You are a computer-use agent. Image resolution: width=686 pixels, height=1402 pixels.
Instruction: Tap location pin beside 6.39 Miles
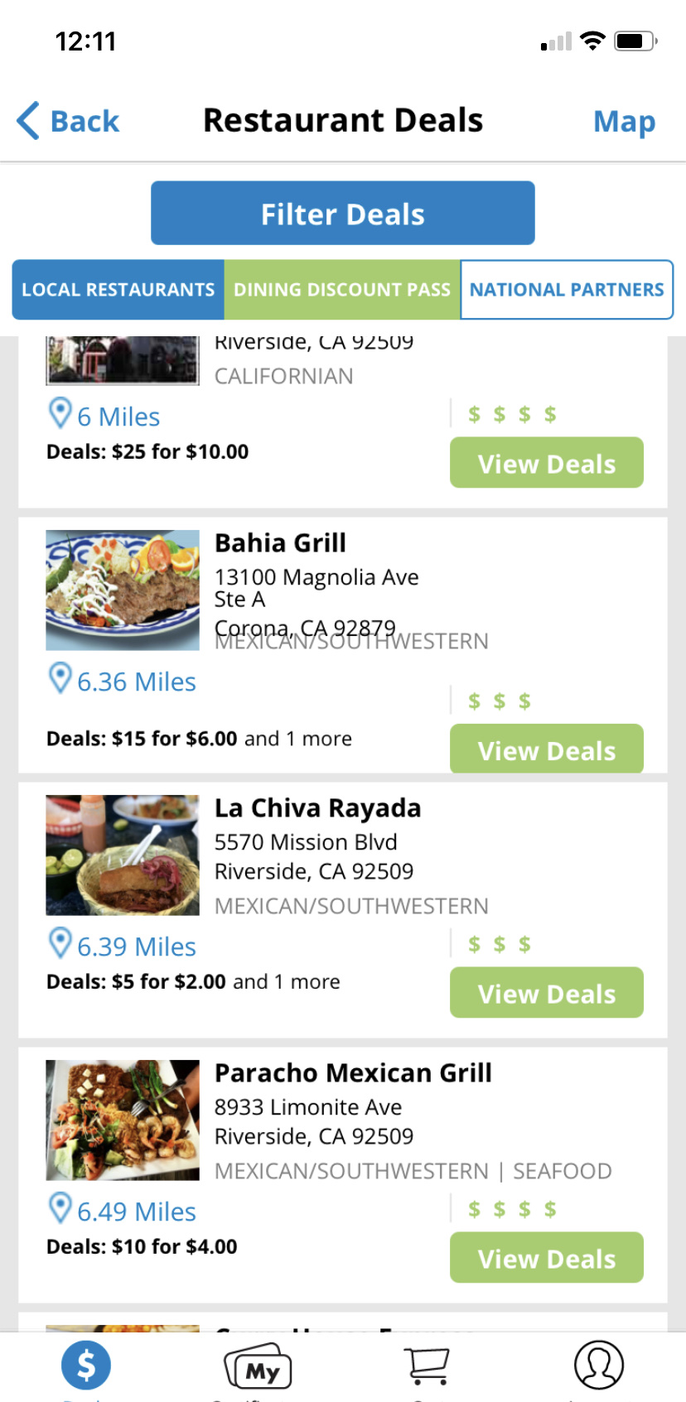point(60,943)
